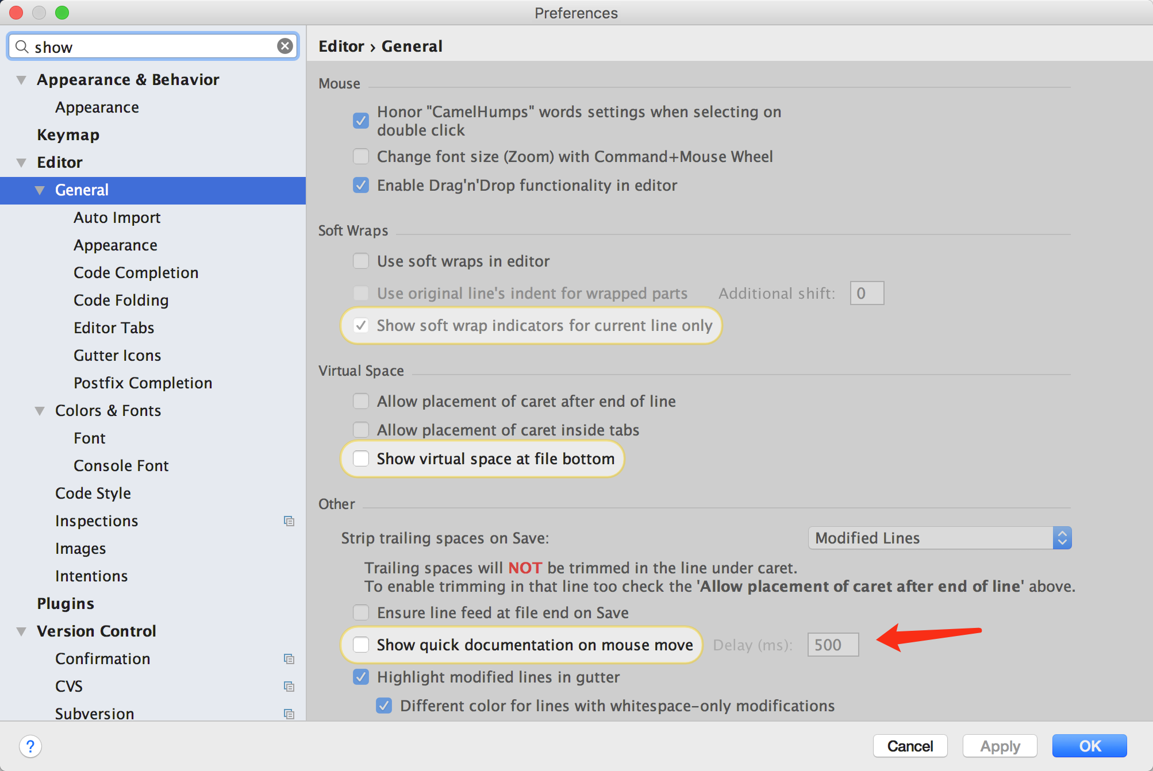Open the Plugins page
Screen dimensions: 1153x771
[x=66, y=604]
